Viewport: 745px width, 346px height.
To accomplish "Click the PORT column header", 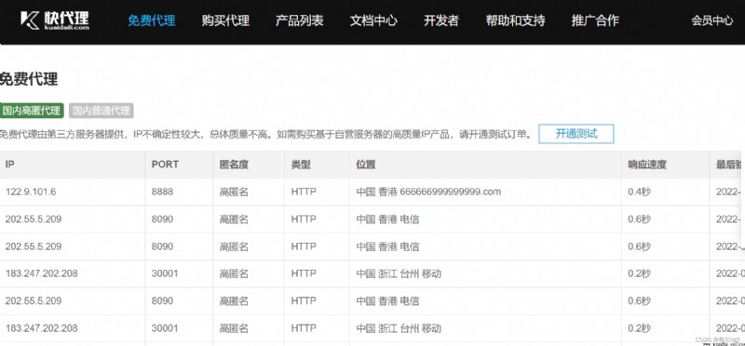I will [x=165, y=165].
